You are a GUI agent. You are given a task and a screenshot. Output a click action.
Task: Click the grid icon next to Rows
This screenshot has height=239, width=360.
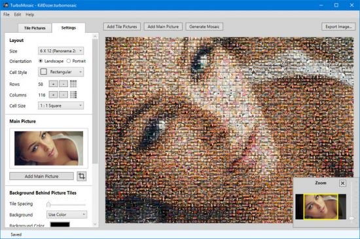click(73, 84)
